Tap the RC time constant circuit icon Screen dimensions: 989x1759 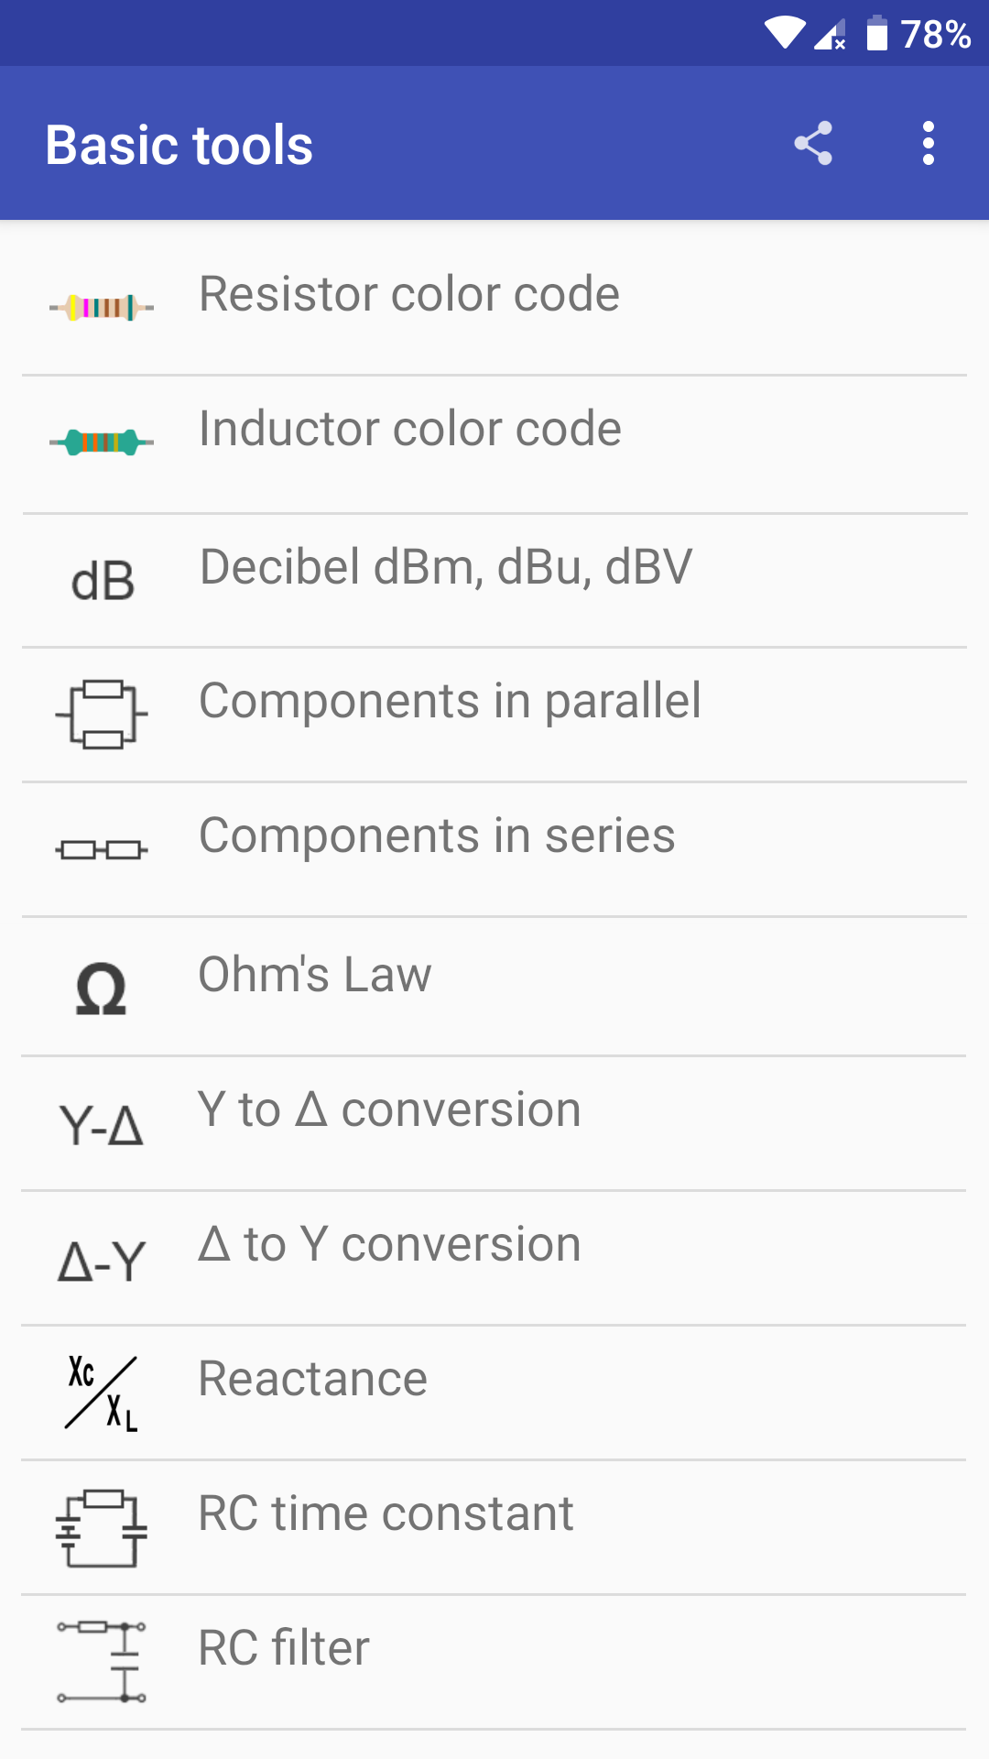(x=102, y=1528)
